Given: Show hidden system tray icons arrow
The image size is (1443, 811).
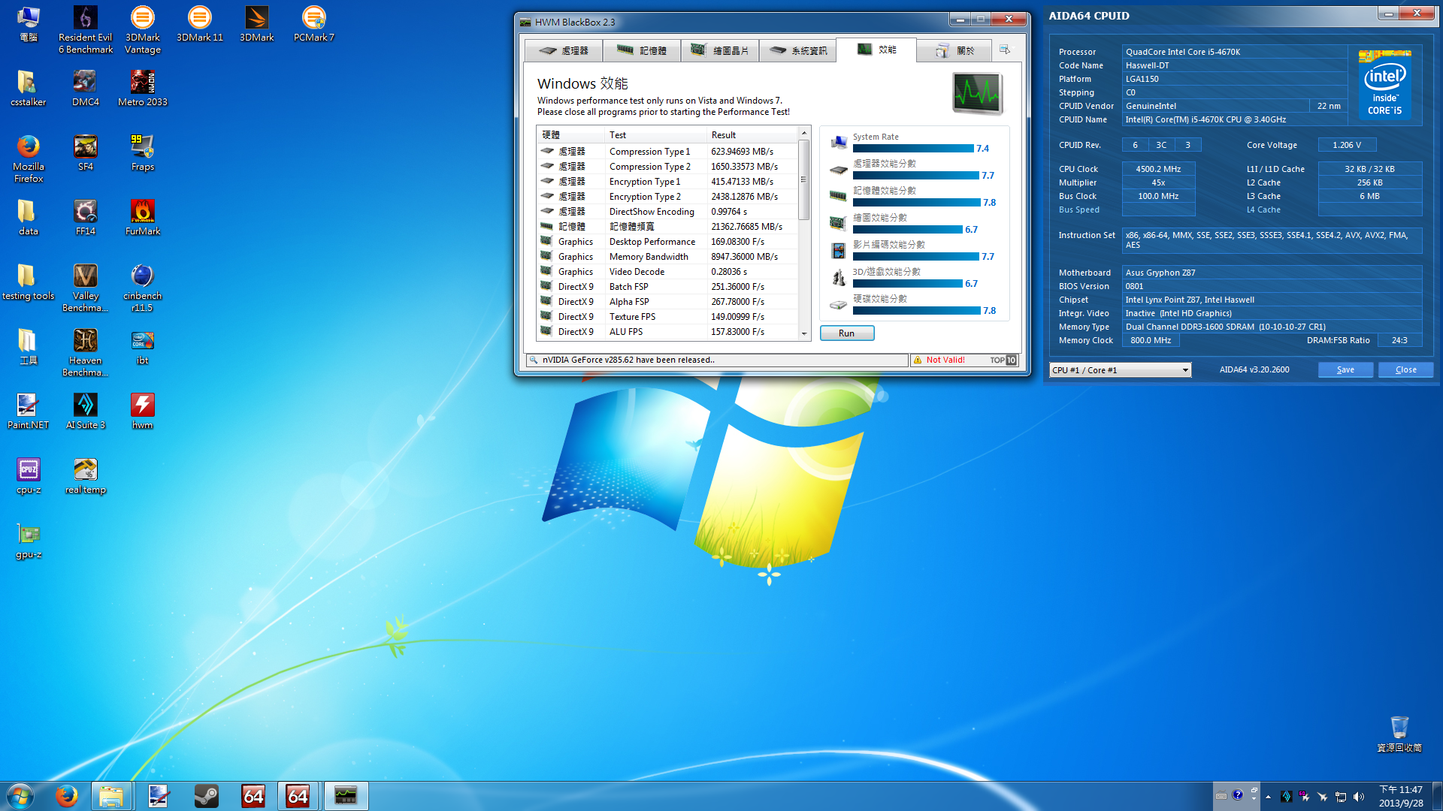Looking at the screenshot, I should pyautogui.click(x=1268, y=797).
